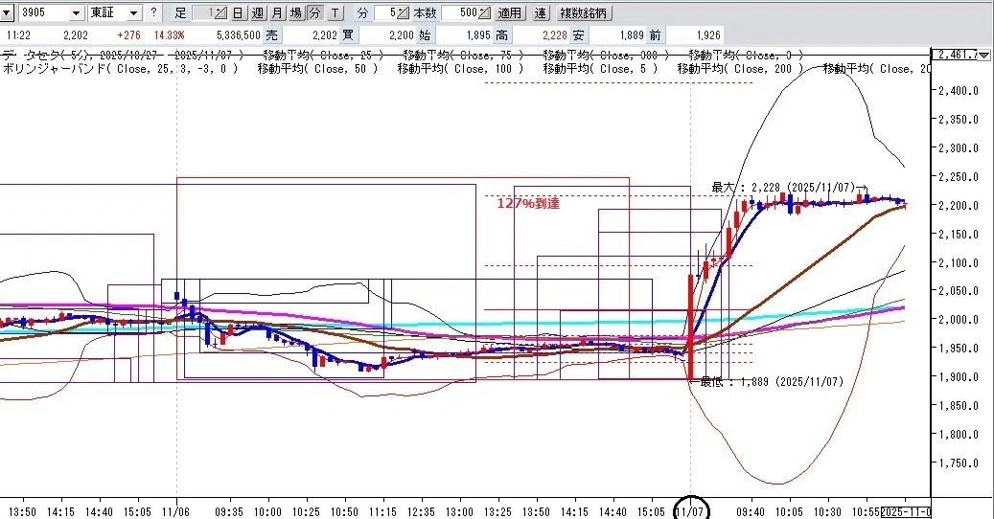Click the 連 link button

540,12
